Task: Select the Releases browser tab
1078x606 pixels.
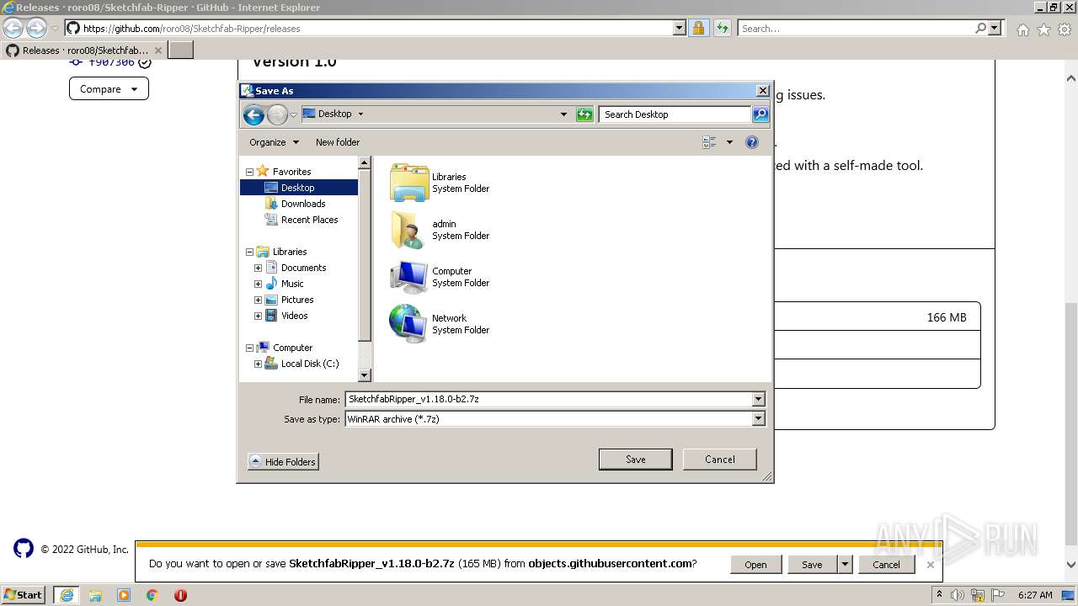Action: 83,50
